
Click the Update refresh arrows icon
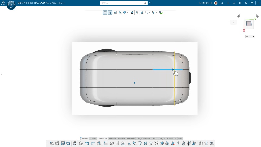68,143
